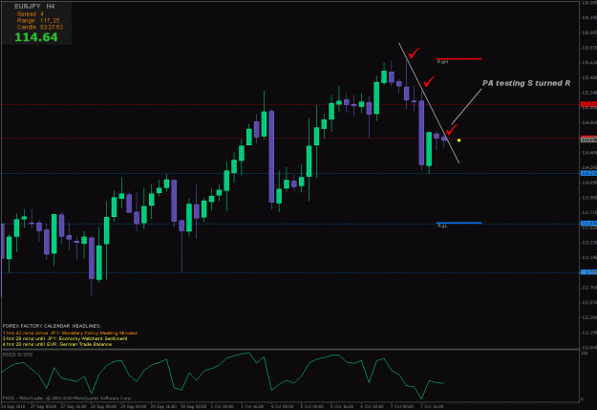Click the 115.815 level on price axis
The width and height of the screenshot is (597, 410).
coord(589,48)
